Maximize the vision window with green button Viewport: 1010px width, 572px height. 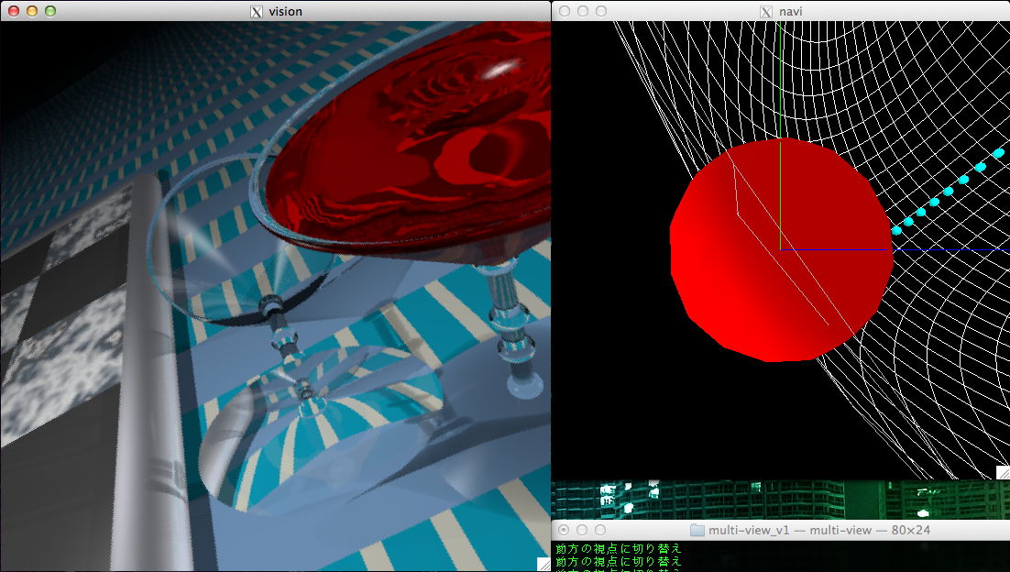(50, 11)
